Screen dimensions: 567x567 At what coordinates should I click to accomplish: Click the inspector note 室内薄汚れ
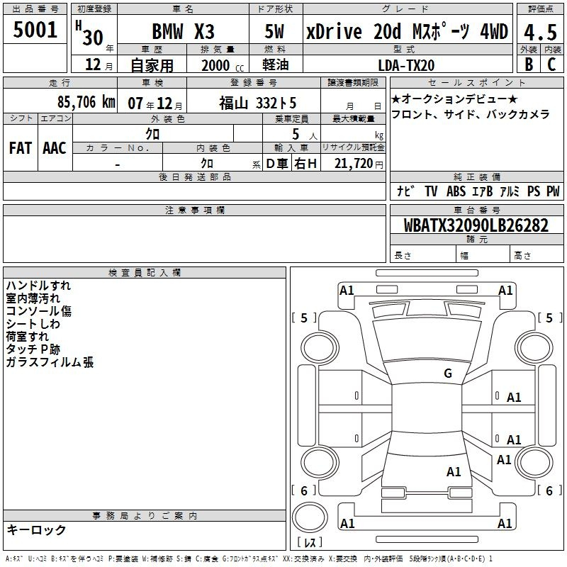(33, 298)
